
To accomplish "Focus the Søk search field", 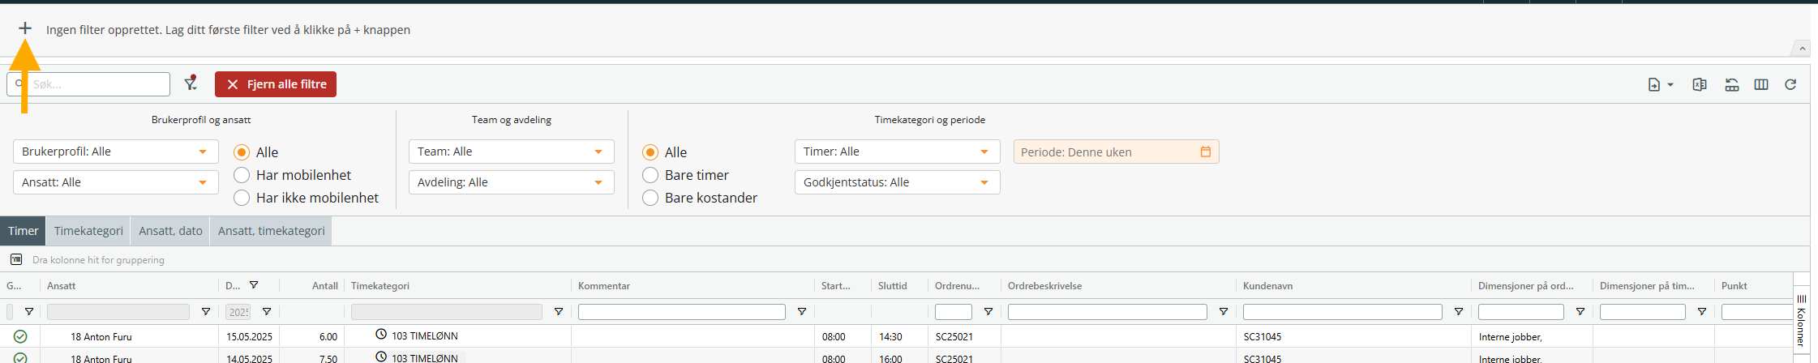I will pos(89,84).
